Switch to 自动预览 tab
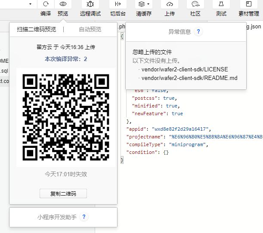 click(x=90, y=29)
